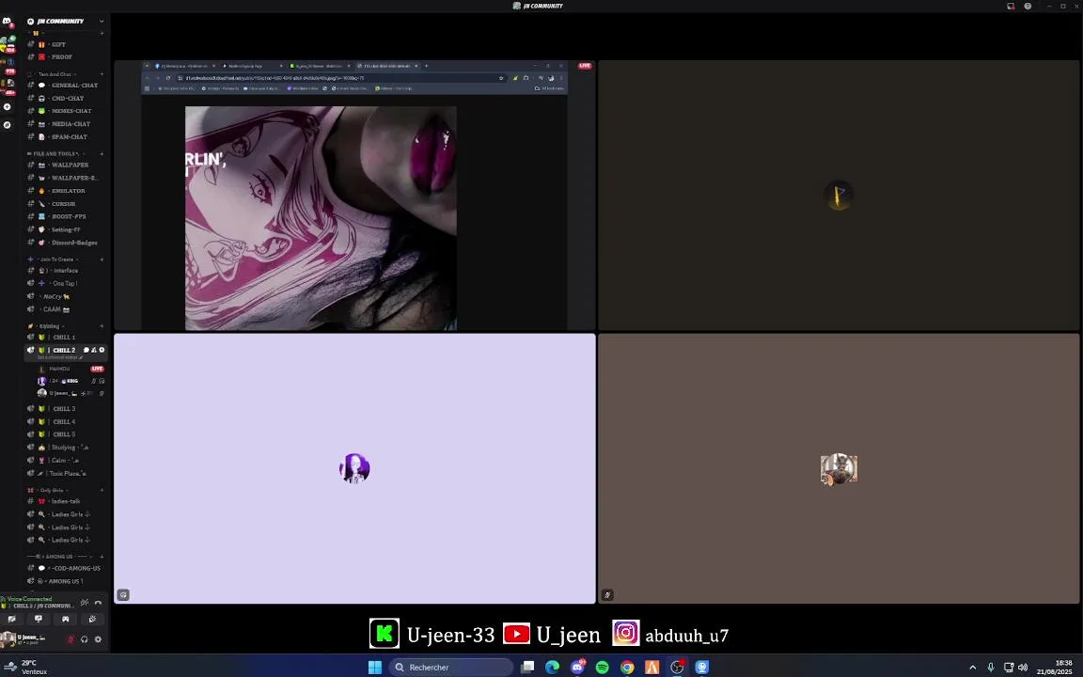The height and width of the screenshot is (677, 1083).
Task: Click the Rechercher taskbar search box
Action: [451, 668]
